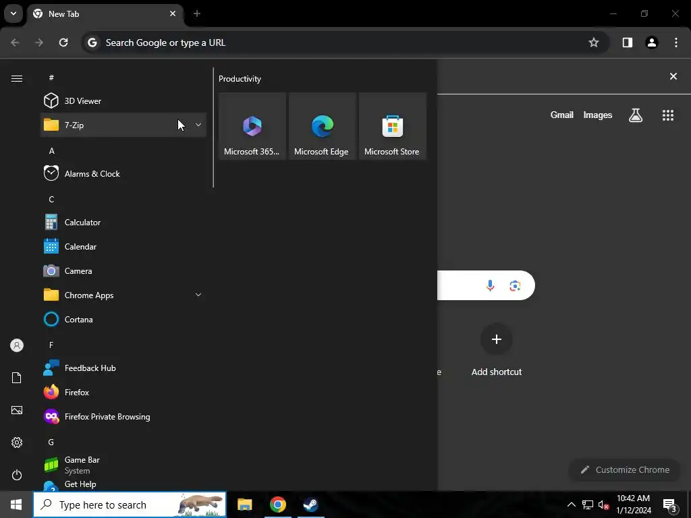
Task: Open a new Chrome tab
Action: pos(197,13)
